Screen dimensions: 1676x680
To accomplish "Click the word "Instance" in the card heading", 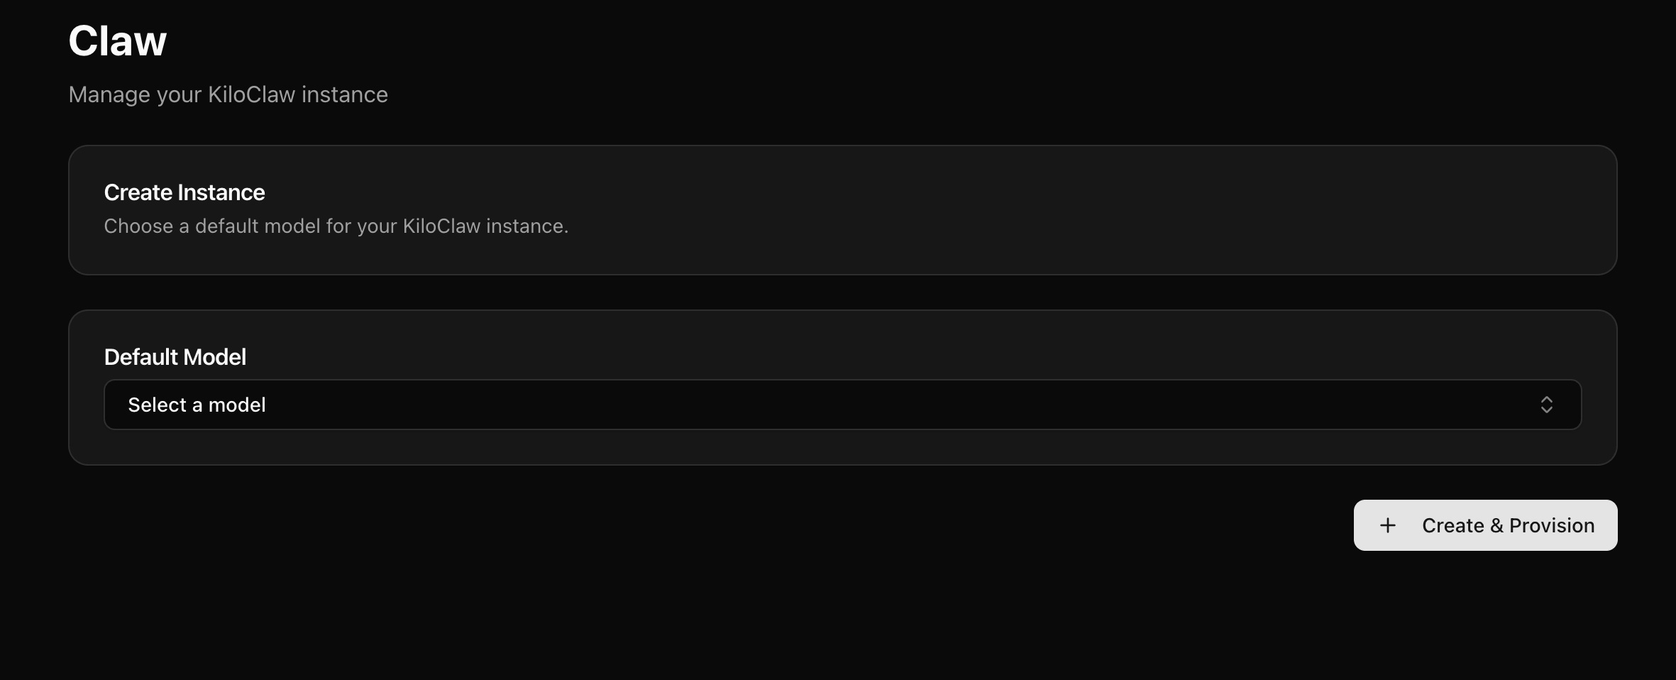I will (x=221, y=192).
